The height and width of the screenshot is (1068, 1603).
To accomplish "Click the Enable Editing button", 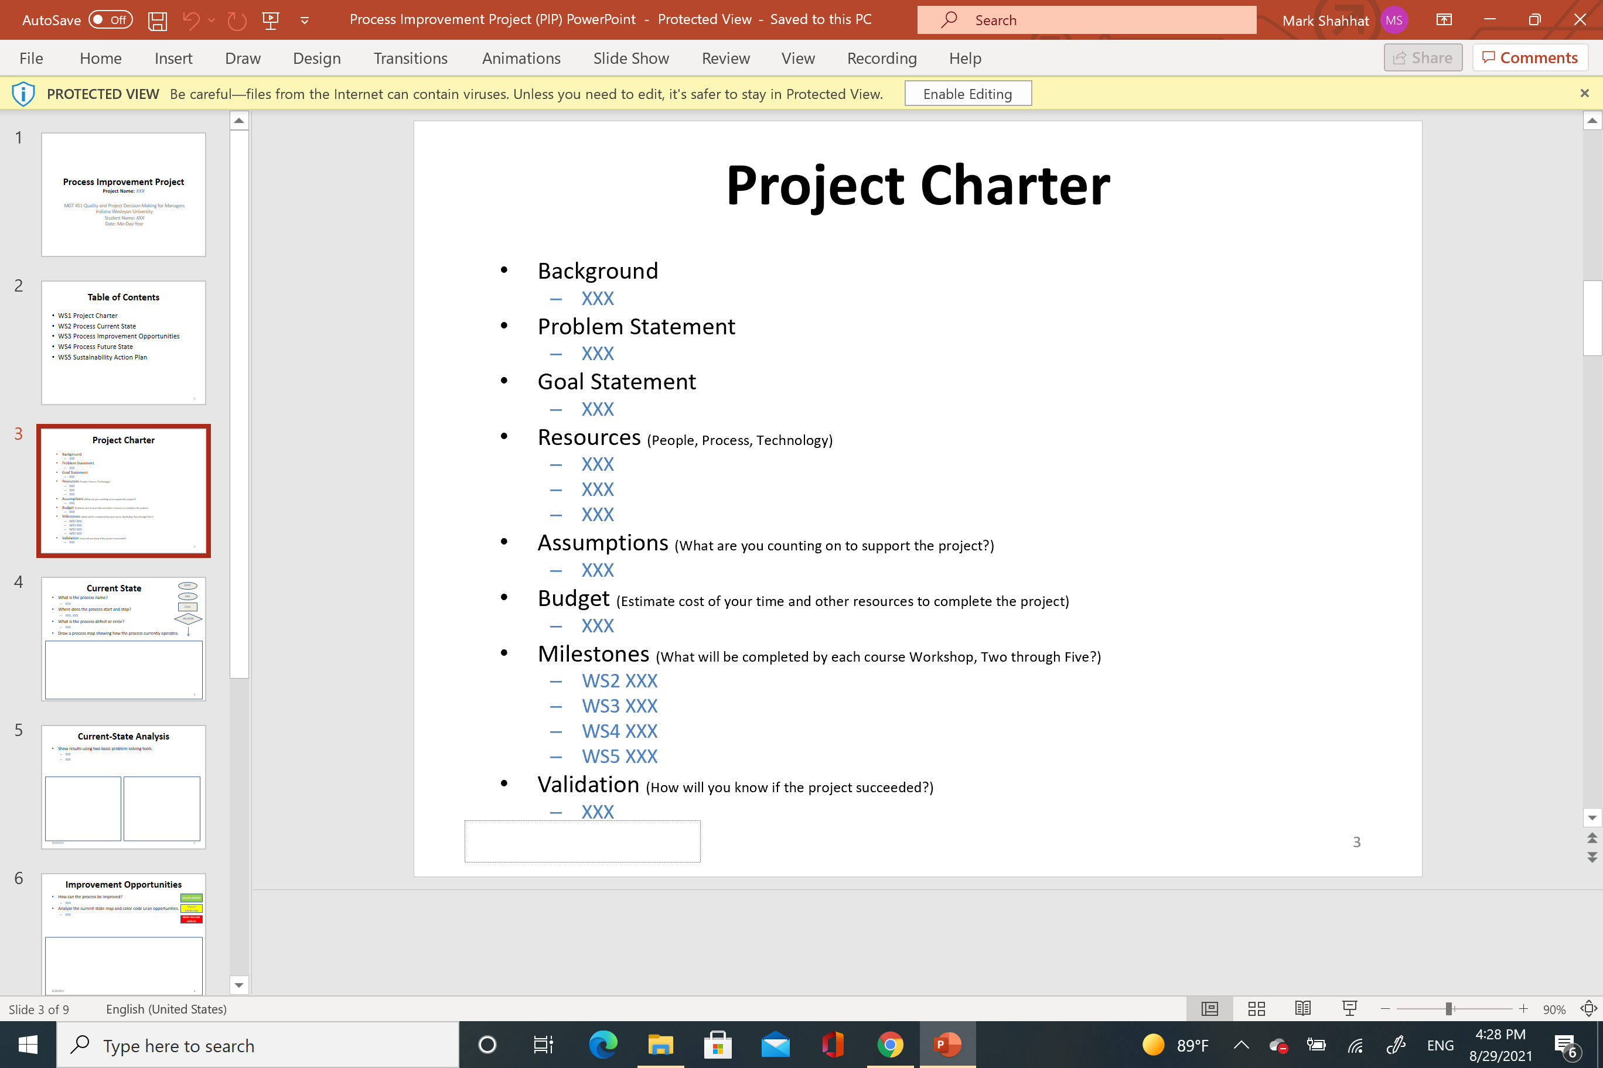I will (x=968, y=93).
